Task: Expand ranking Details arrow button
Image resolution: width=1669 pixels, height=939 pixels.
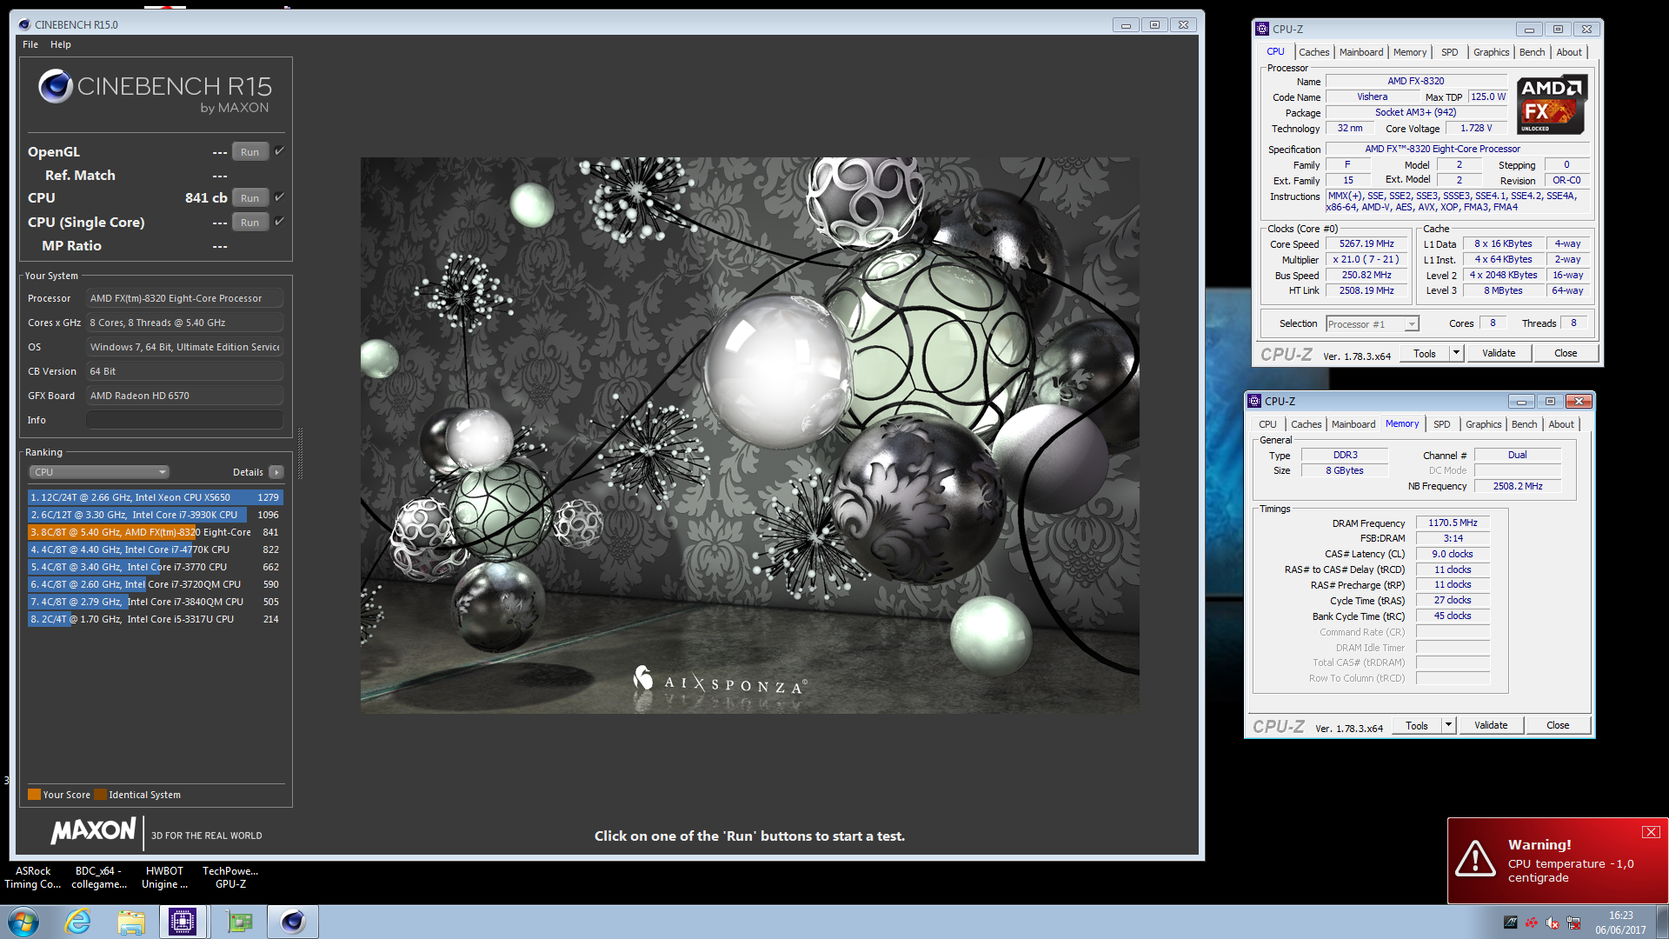Action: [276, 472]
